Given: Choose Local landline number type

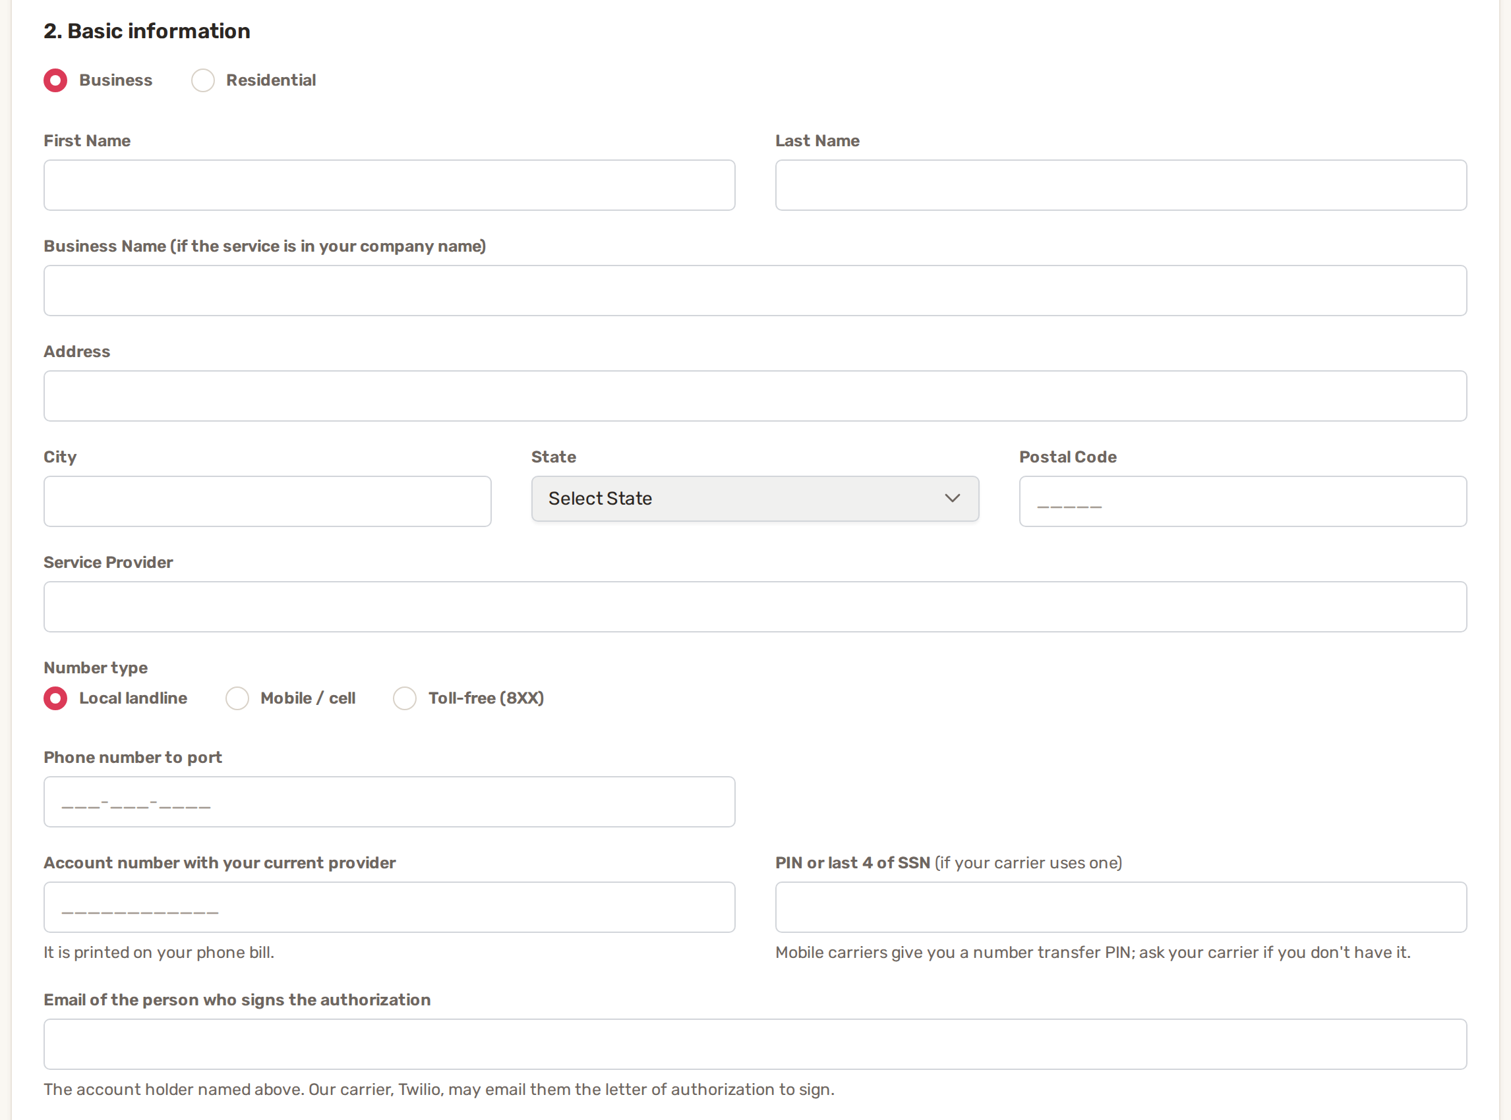Looking at the screenshot, I should (x=55, y=698).
